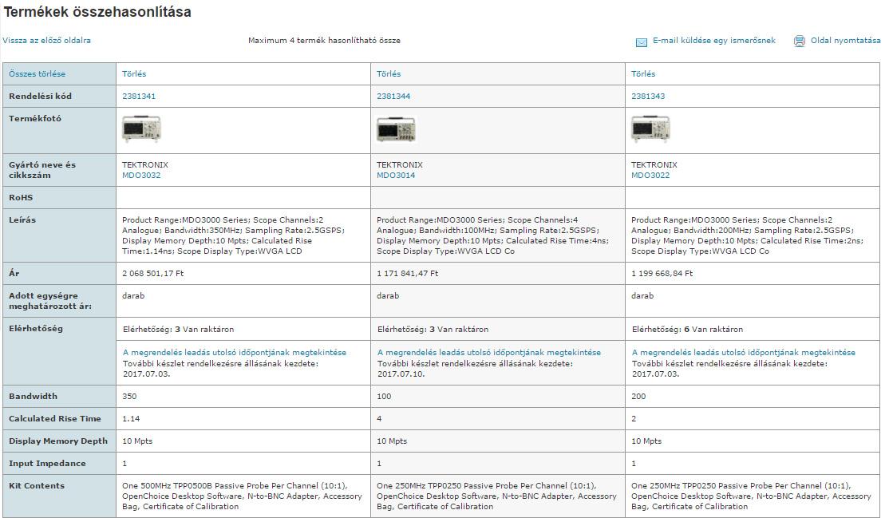Viewport: 889px width, 518px height.
Task: Click kit contents mentioning TPP0500B probe
Action: (x=242, y=496)
